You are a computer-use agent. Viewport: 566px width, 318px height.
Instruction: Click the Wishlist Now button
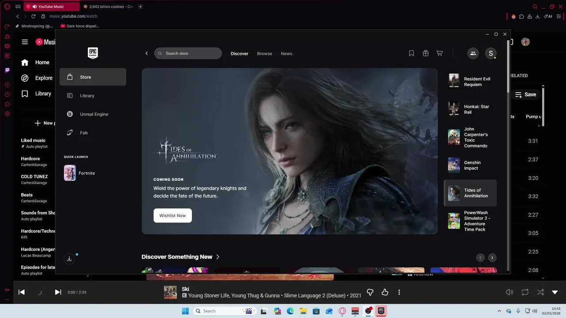[x=172, y=216]
